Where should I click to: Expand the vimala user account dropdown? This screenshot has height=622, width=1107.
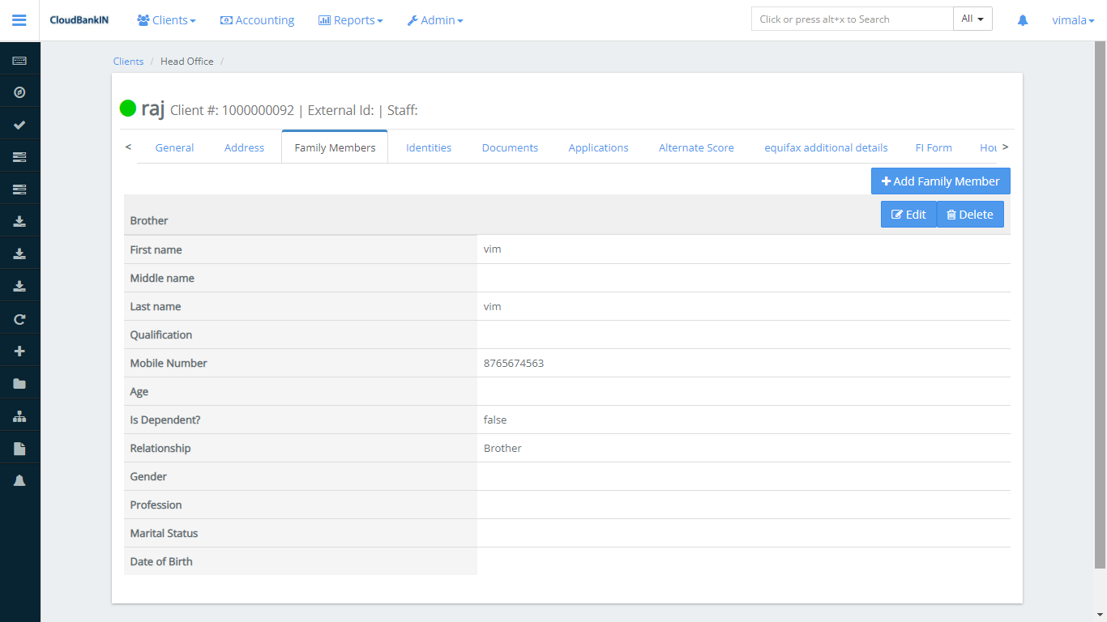click(x=1072, y=19)
